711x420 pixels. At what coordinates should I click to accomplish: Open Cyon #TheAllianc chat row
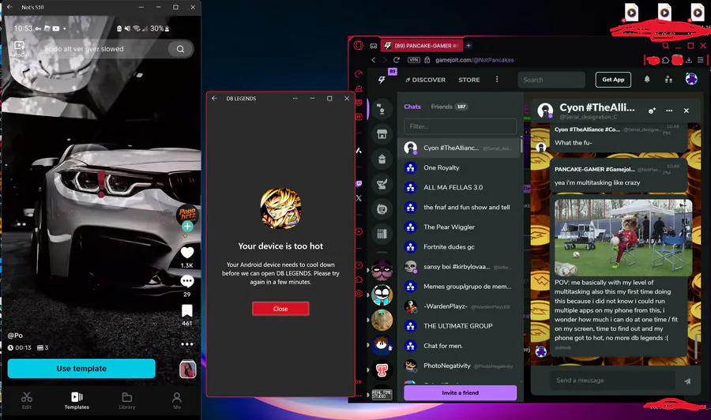tap(458, 148)
